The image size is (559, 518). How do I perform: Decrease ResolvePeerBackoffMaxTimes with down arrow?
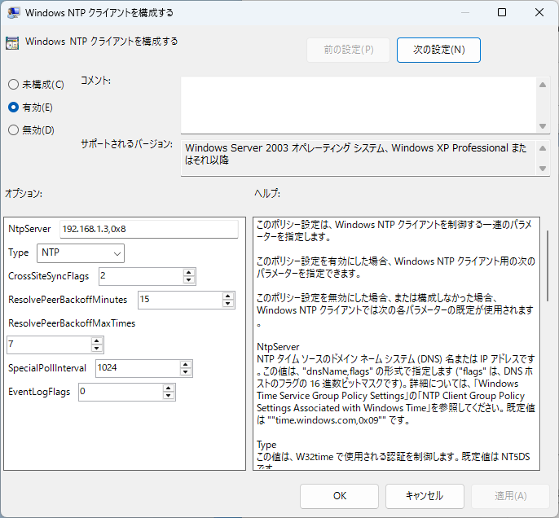[x=97, y=349]
